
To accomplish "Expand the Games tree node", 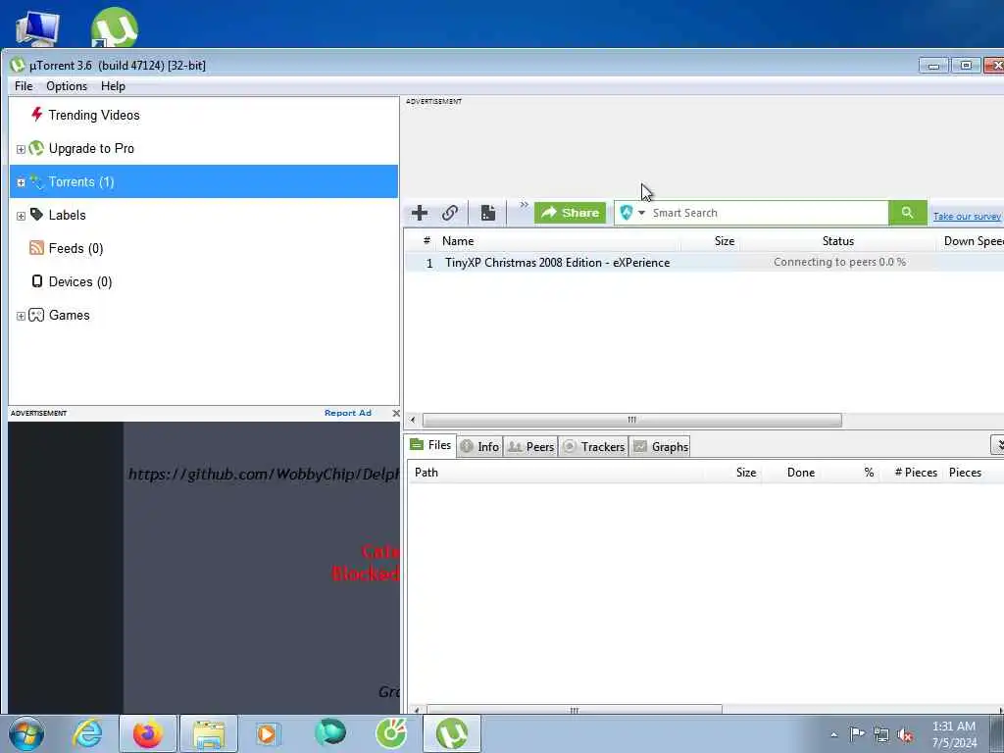I will point(21,316).
